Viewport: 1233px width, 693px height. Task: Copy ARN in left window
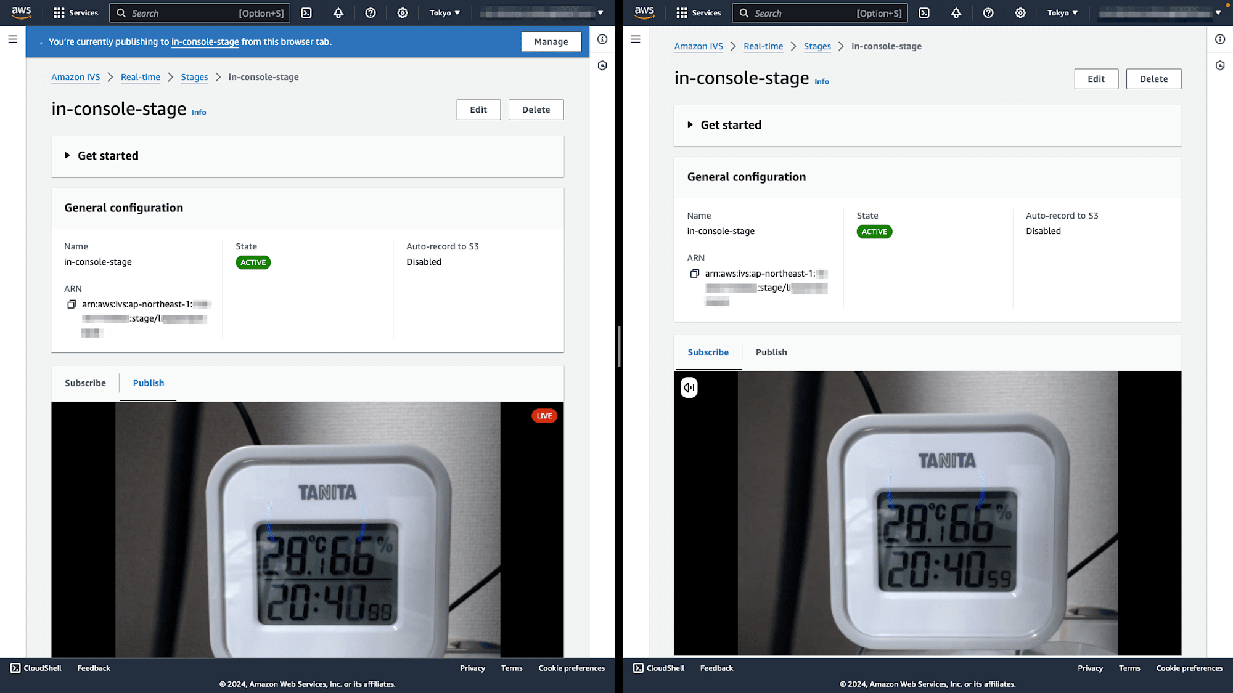[72, 304]
